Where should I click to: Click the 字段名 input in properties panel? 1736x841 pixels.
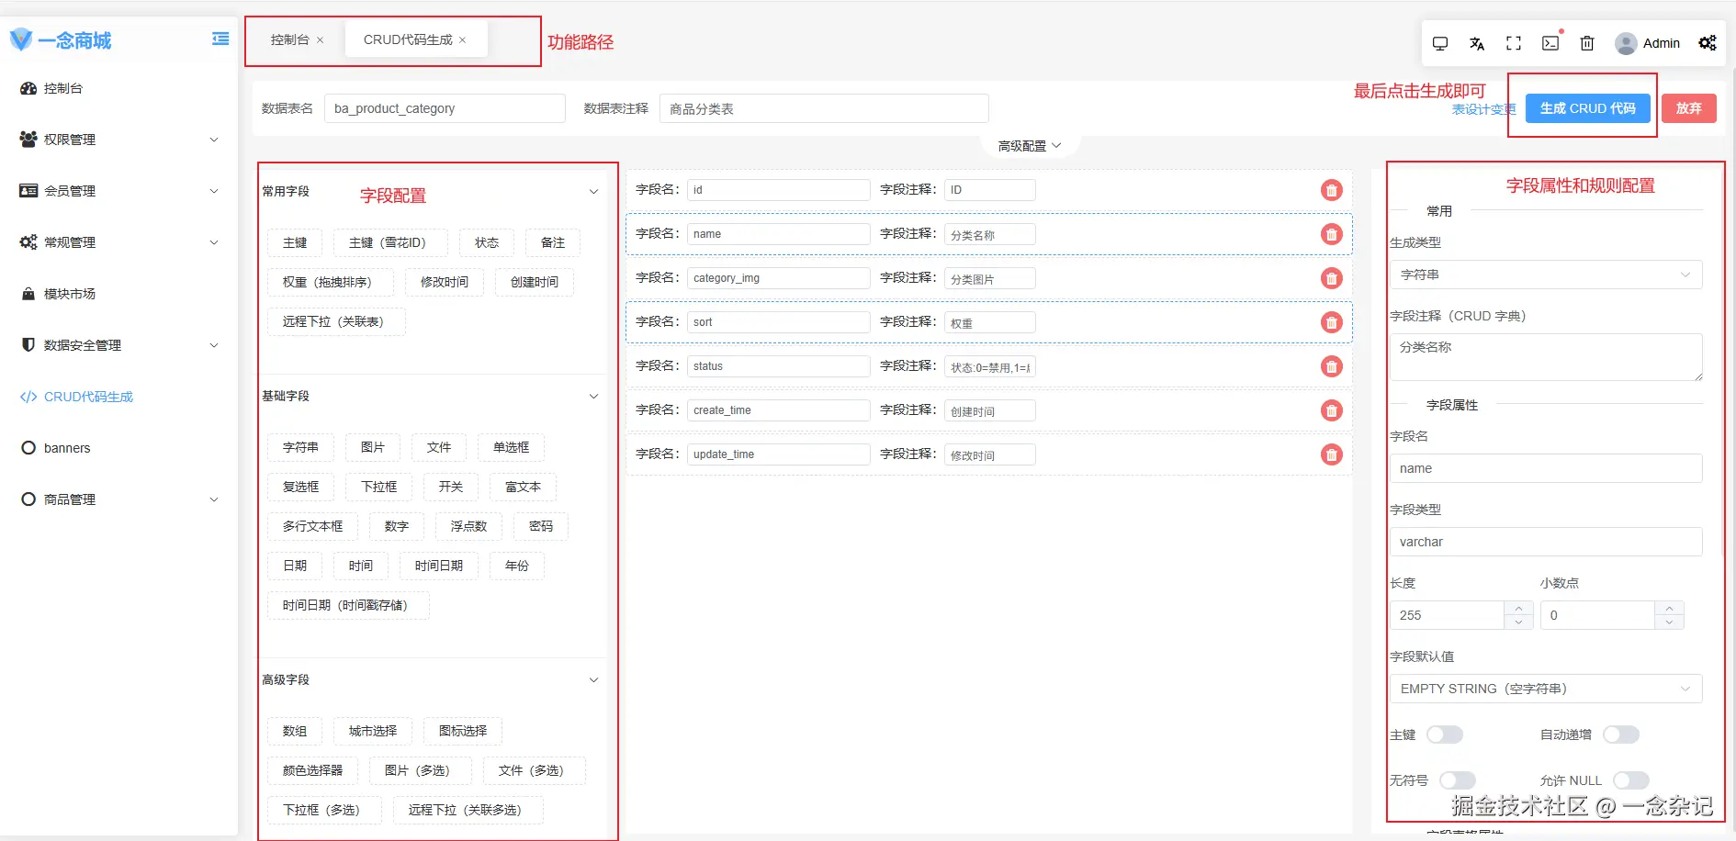pos(1546,468)
